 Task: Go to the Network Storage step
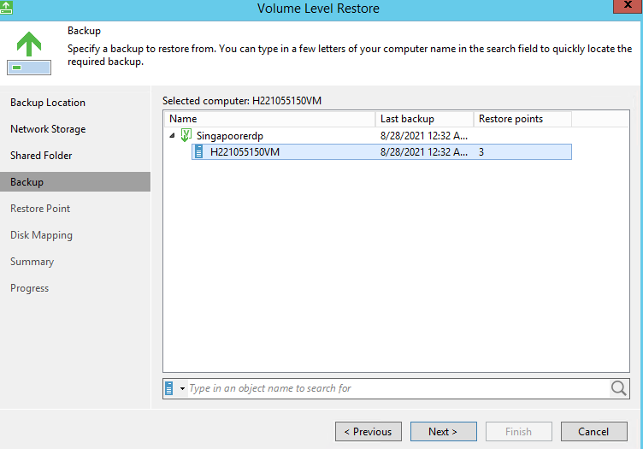pos(48,129)
